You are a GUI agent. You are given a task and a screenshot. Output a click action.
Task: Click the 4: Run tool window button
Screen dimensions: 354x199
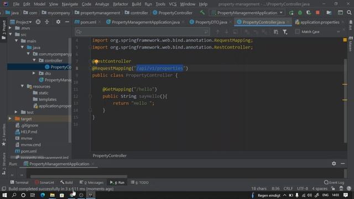117,182
